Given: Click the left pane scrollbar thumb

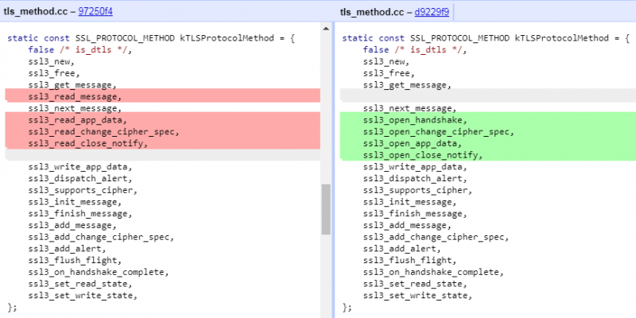Looking at the screenshot, I should click(326, 208).
